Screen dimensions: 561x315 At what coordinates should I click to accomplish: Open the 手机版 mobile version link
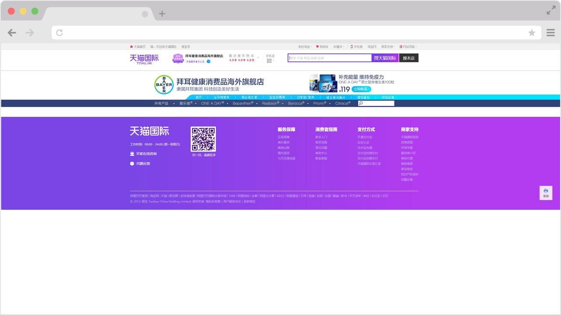(357, 47)
